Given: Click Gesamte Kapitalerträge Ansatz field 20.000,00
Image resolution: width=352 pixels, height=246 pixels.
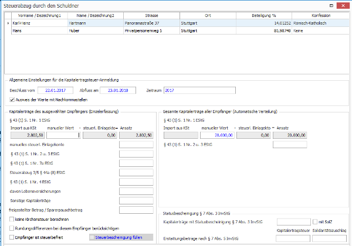Looking at the screenshot, I should coord(290,135).
